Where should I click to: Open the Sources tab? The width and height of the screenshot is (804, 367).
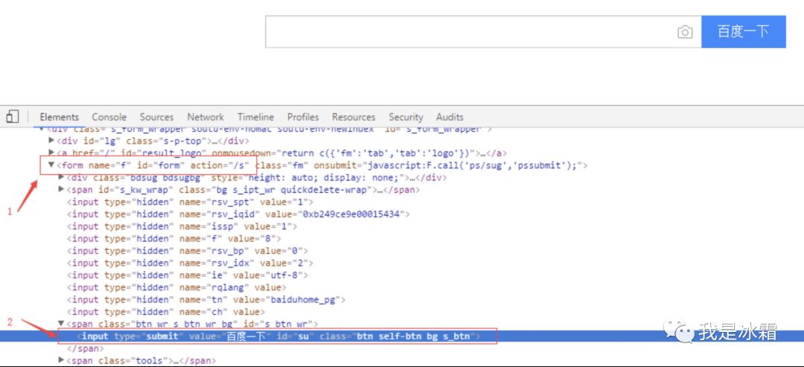coord(157,117)
